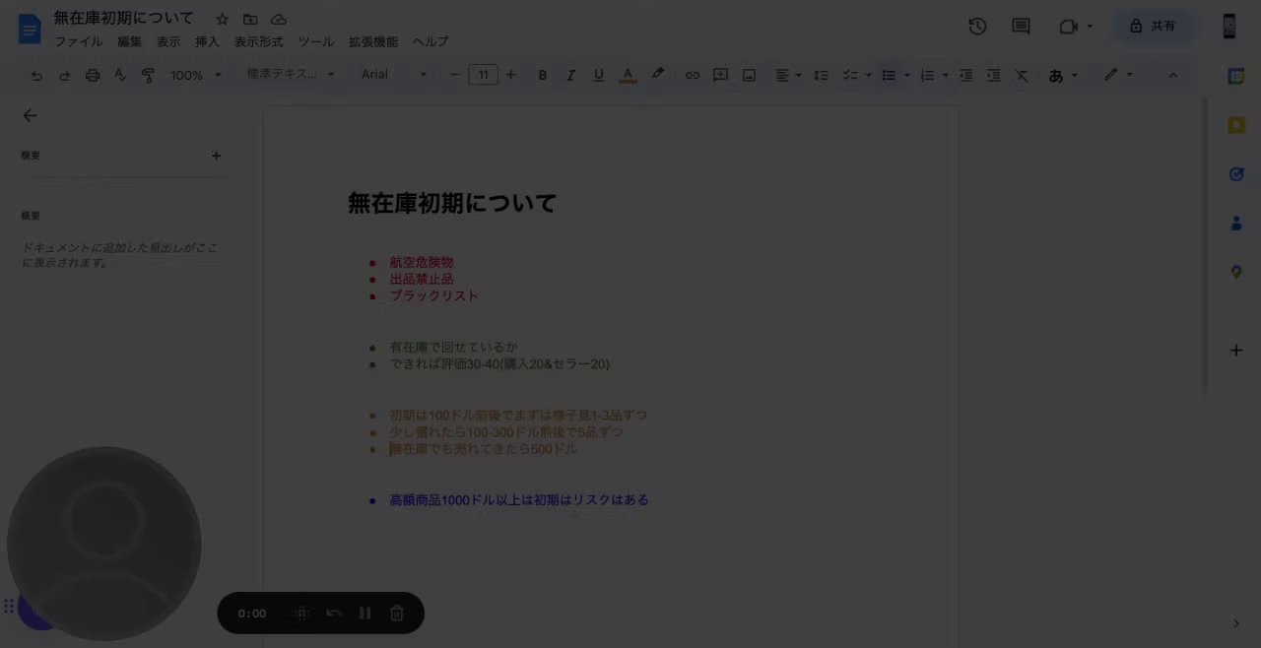This screenshot has width=1261, height=648.
Task: Open the Google Calendar side panel
Action: click(1236, 76)
